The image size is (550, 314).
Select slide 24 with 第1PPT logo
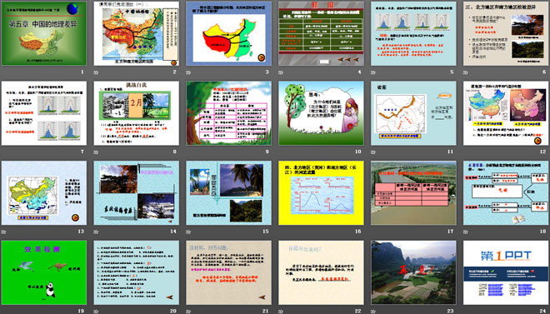pos(506,272)
